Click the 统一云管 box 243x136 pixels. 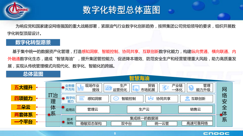pos(162,123)
